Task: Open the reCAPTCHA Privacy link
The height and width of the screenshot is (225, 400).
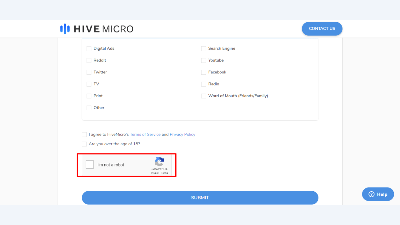Action: pos(155,173)
